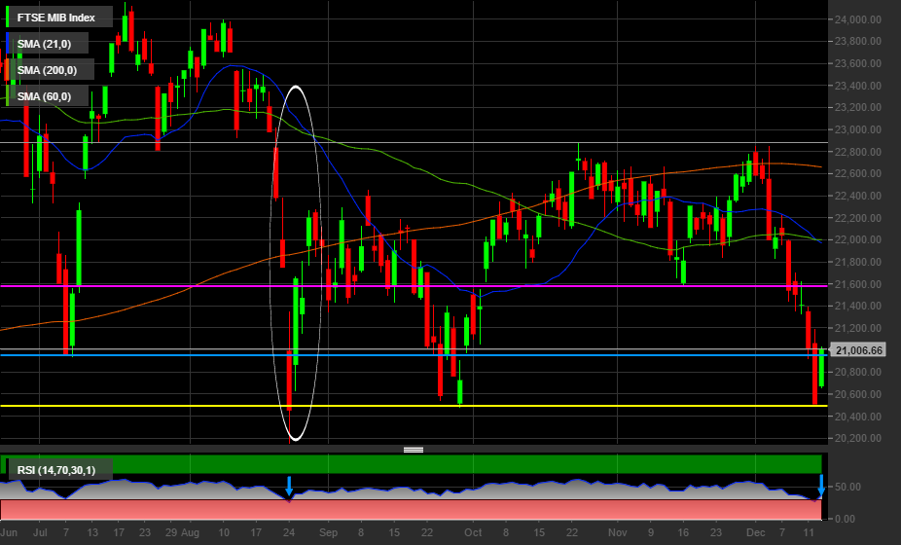Click the 24,000.00 price axis label

tap(858, 19)
